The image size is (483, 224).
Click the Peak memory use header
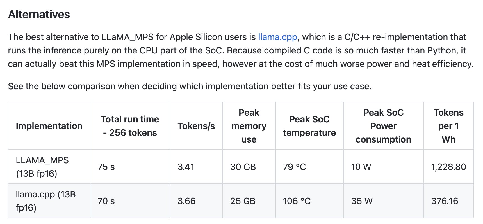(249, 126)
